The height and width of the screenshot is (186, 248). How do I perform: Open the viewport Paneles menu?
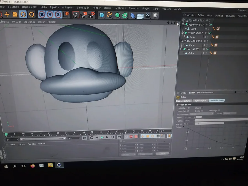(x=52, y=22)
